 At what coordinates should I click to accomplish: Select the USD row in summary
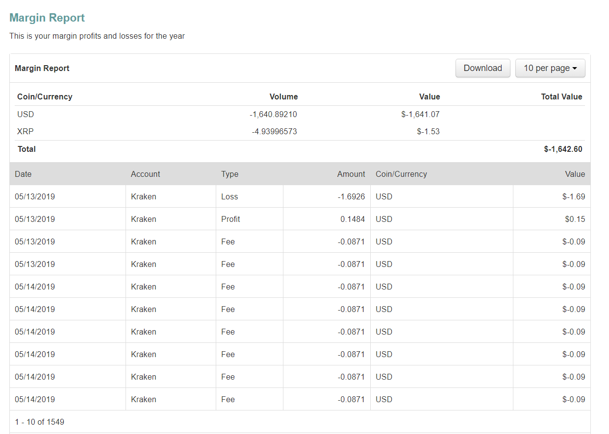click(25, 114)
